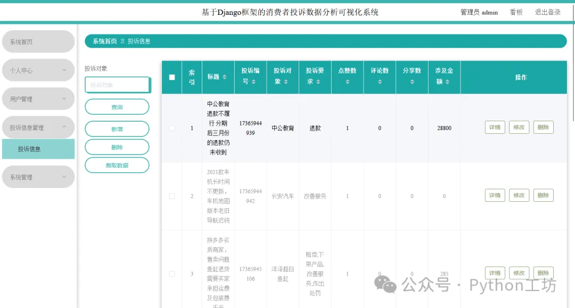Select the 投诉信息 submenu item
The height and width of the screenshot is (308, 575).
coord(38,149)
